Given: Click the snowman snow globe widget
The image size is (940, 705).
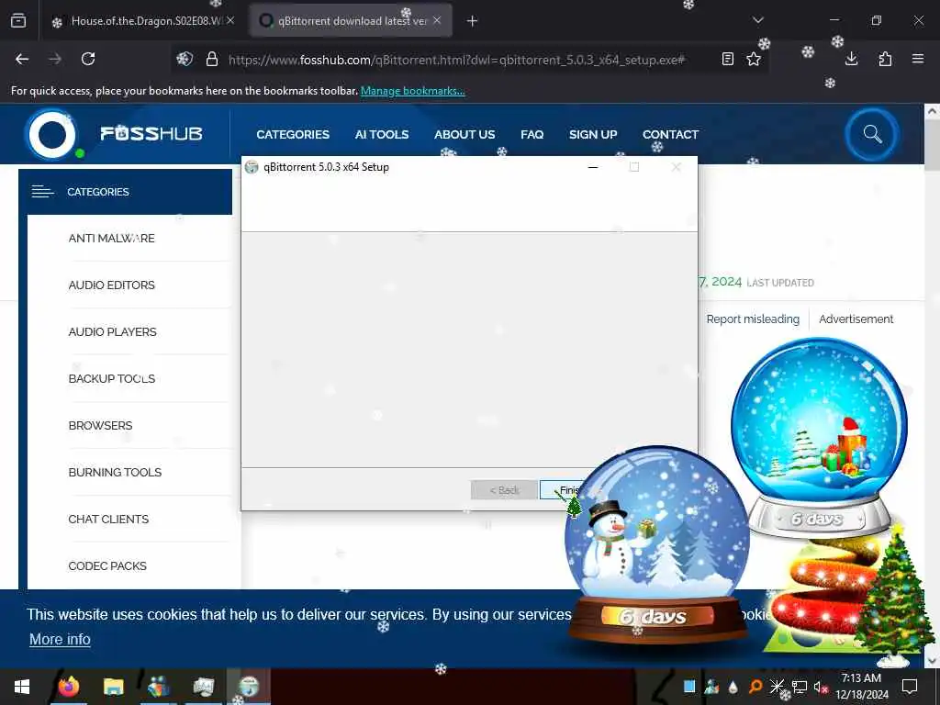Looking at the screenshot, I should [x=657, y=545].
